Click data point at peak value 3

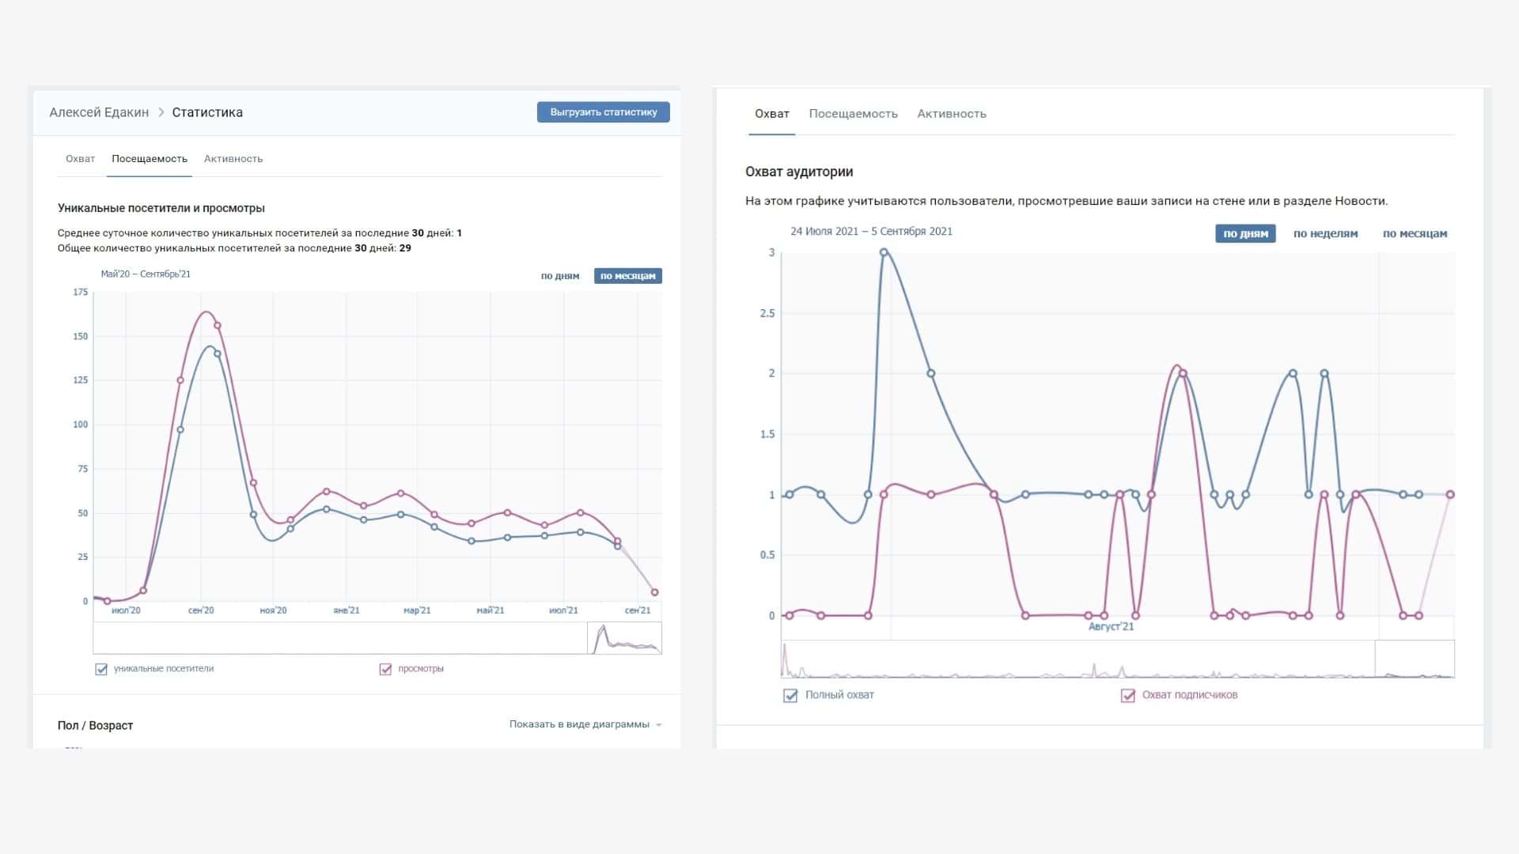pos(884,252)
